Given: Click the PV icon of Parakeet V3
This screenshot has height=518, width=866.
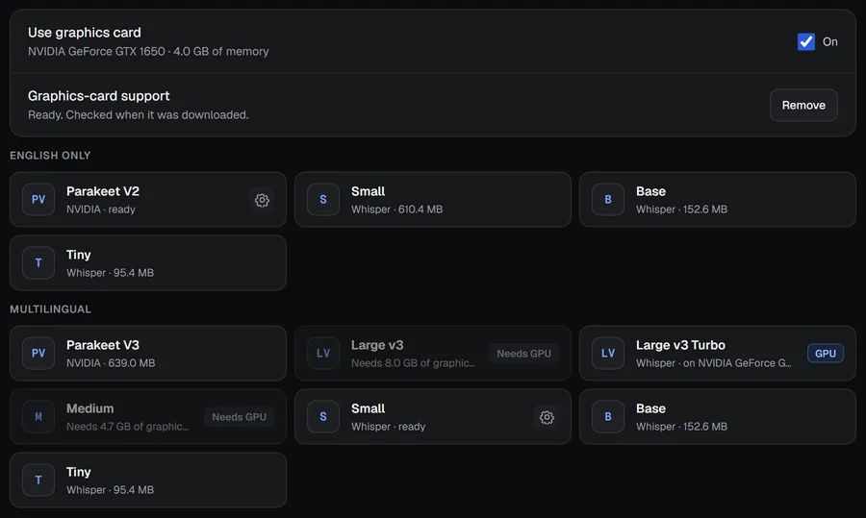Looking at the screenshot, I should coord(38,353).
